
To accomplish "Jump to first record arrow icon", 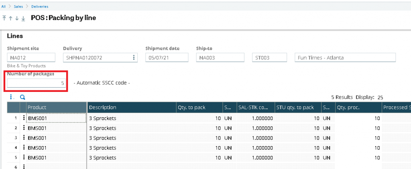I will [x=4, y=18].
